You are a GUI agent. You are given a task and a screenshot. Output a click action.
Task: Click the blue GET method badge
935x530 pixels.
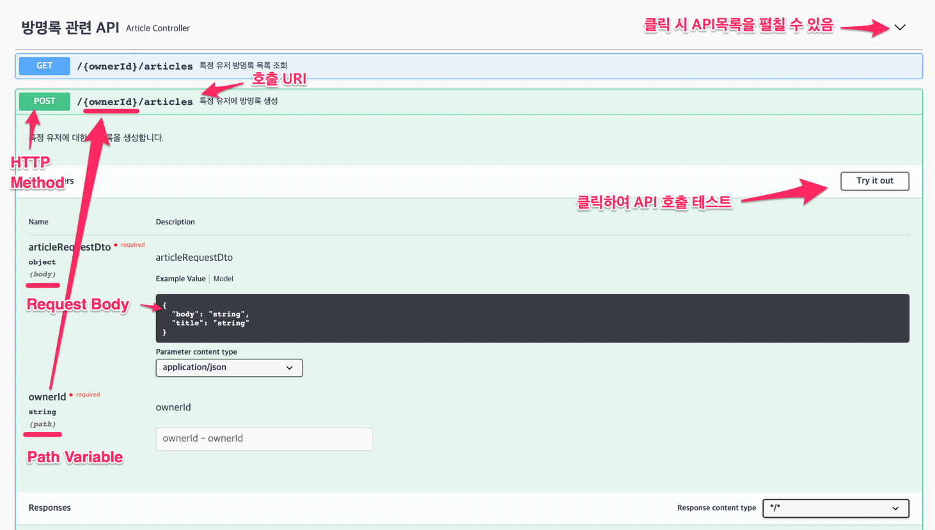[x=44, y=66]
